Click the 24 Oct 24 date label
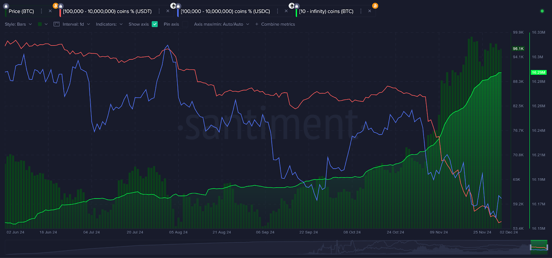The height and width of the screenshot is (258, 552). pos(395,232)
